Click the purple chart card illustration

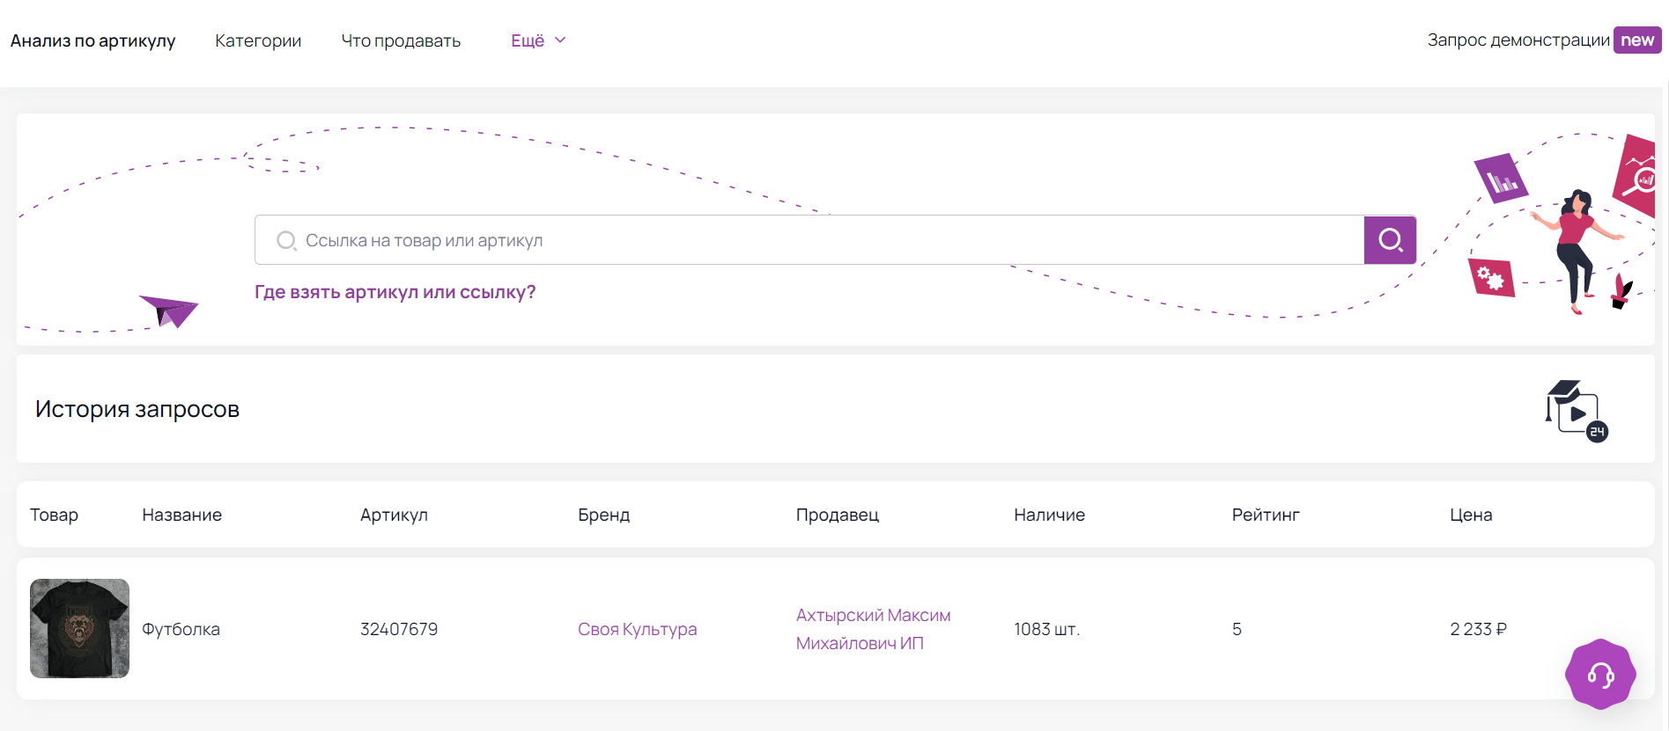[x=1501, y=179]
